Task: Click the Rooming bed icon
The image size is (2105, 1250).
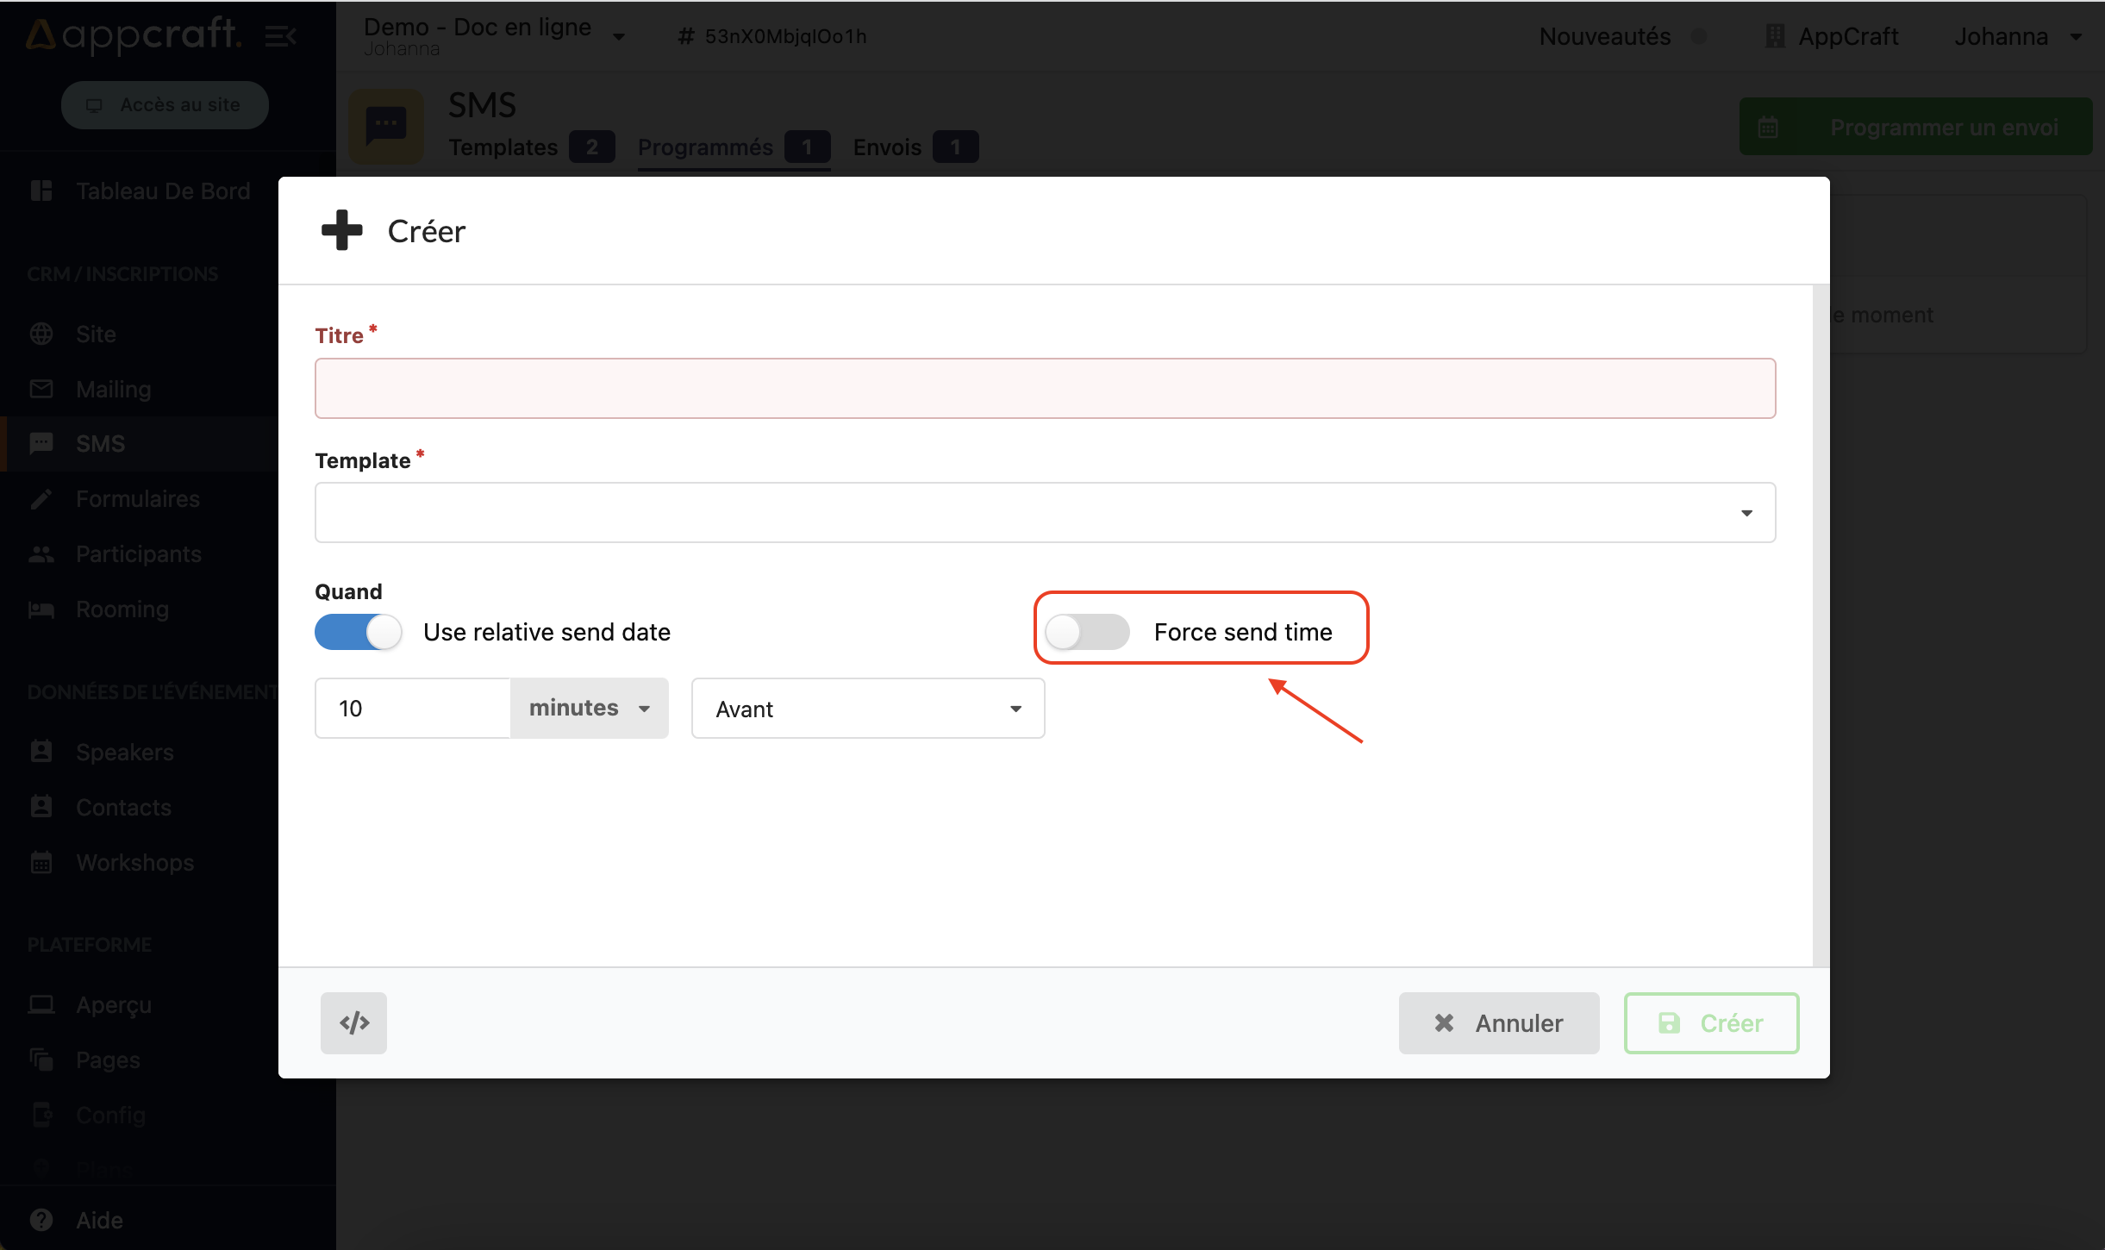Action: click(41, 609)
